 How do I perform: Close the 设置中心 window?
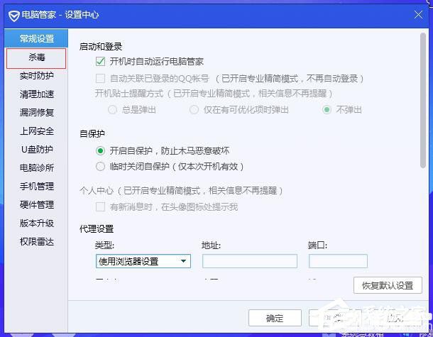click(x=418, y=14)
